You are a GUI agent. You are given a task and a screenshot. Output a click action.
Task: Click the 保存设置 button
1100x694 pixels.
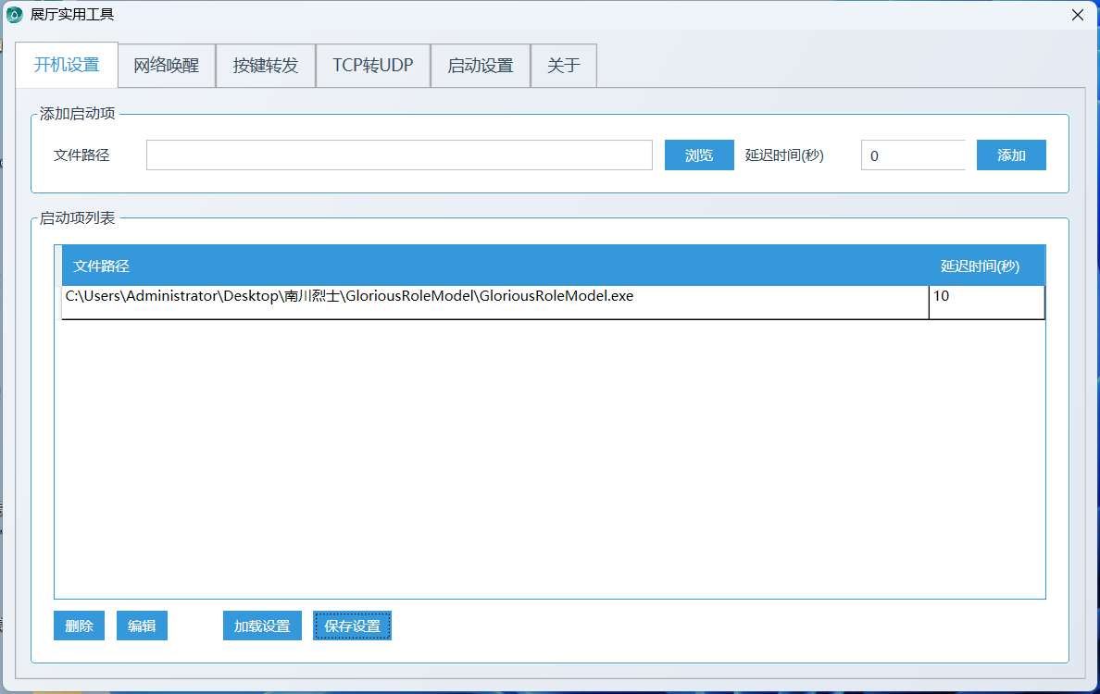tap(352, 626)
